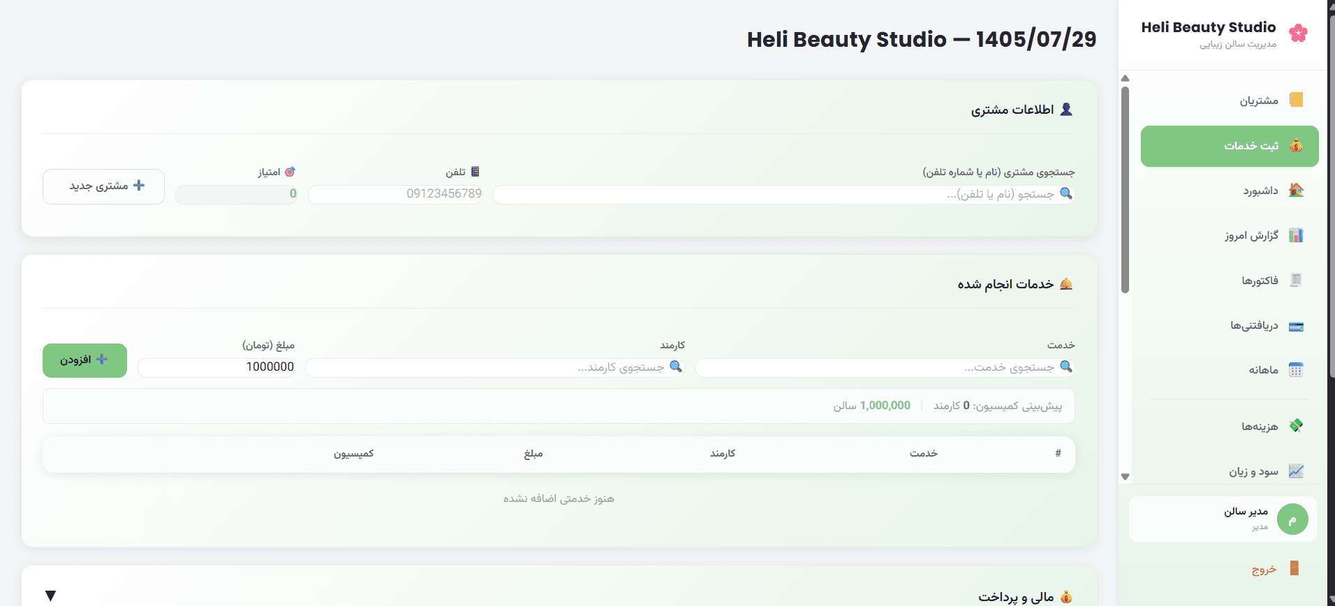Click the sidebar scroll-down arrow

(x=1125, y=477)
